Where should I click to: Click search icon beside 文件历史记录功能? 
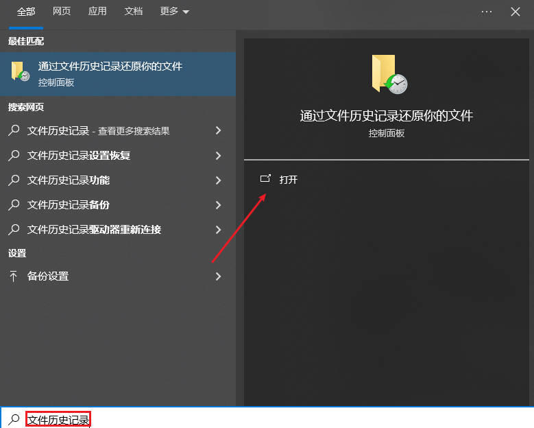point(14,180)
